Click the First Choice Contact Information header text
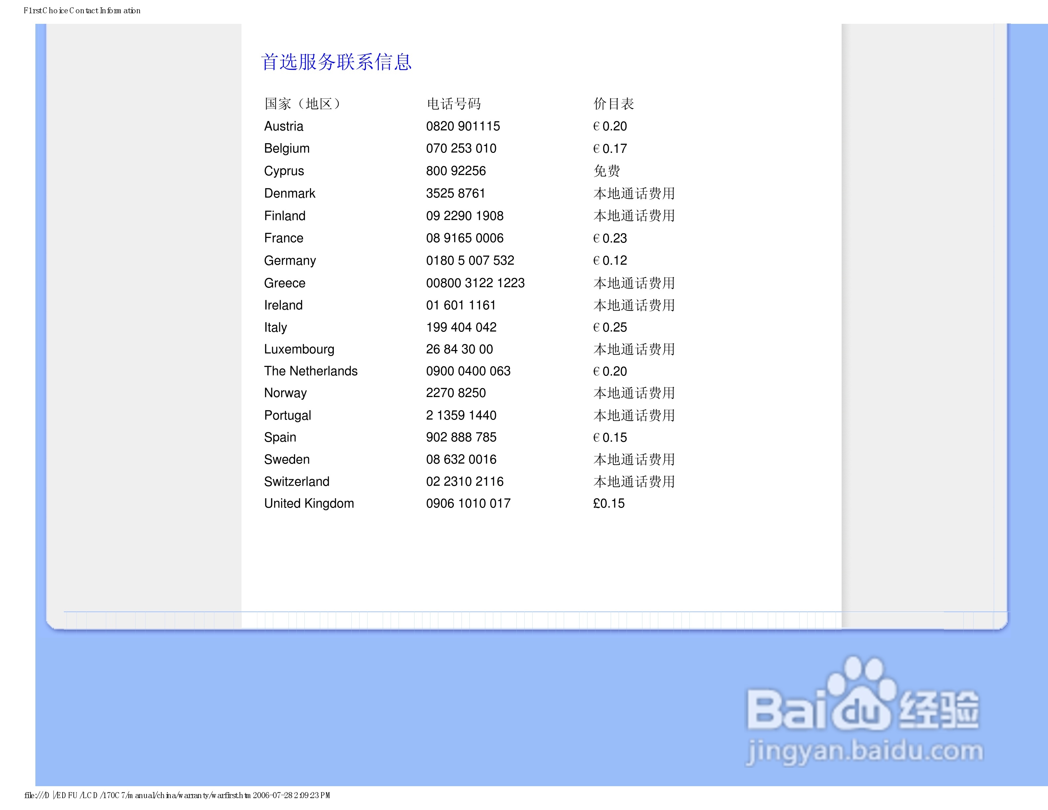 [x=82, y=11]
